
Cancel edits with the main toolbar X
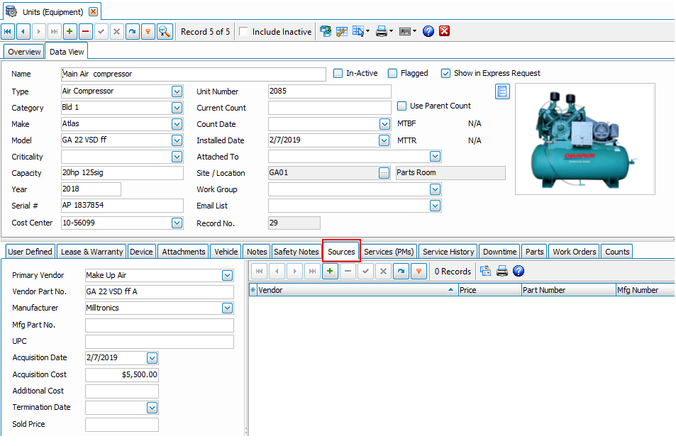point(116,31)
